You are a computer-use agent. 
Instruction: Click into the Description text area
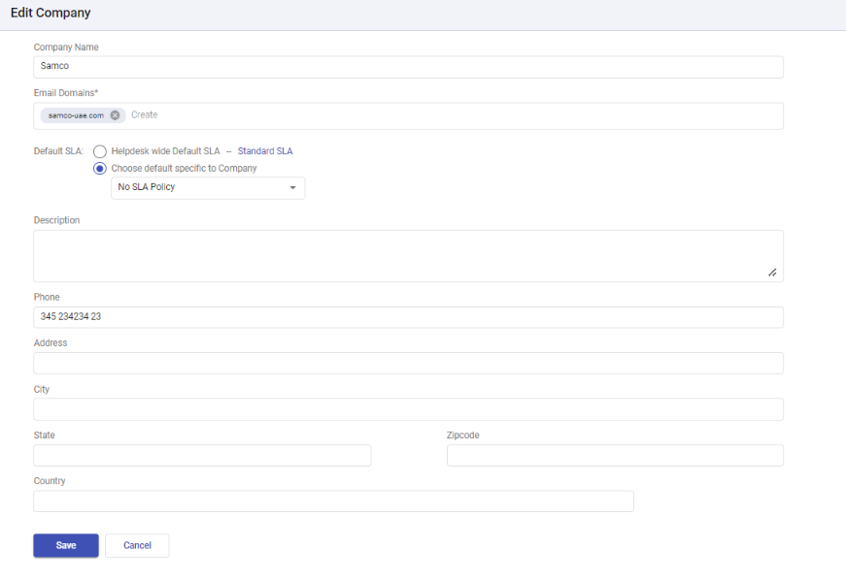click(x=409, y=256)
